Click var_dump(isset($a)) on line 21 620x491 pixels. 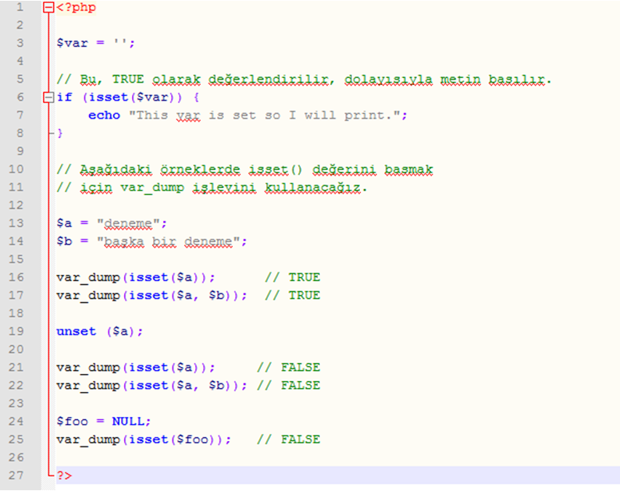coord(136,368)
